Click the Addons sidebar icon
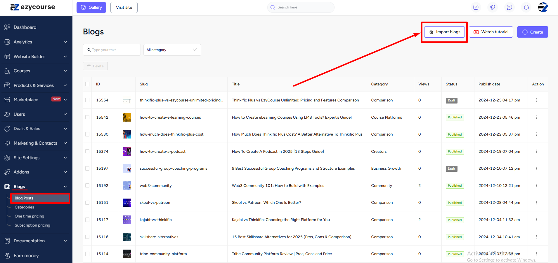558x263 pixels. click(7, 172)
